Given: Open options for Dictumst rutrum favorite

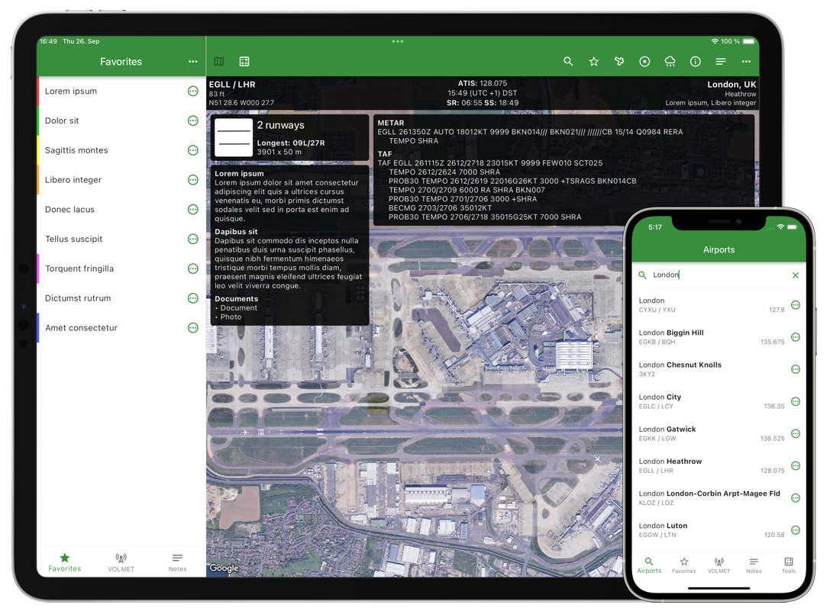Looking at the screenshot, I should (193, 298).
